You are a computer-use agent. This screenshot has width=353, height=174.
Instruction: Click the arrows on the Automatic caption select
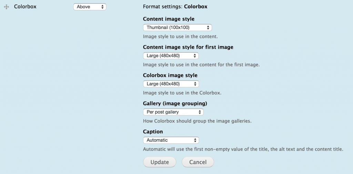[x=195, y=140]
